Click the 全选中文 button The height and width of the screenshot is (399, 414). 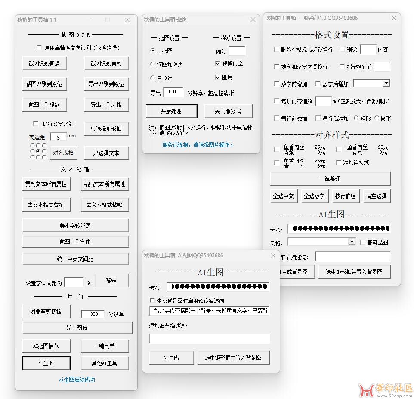[284, 196]
